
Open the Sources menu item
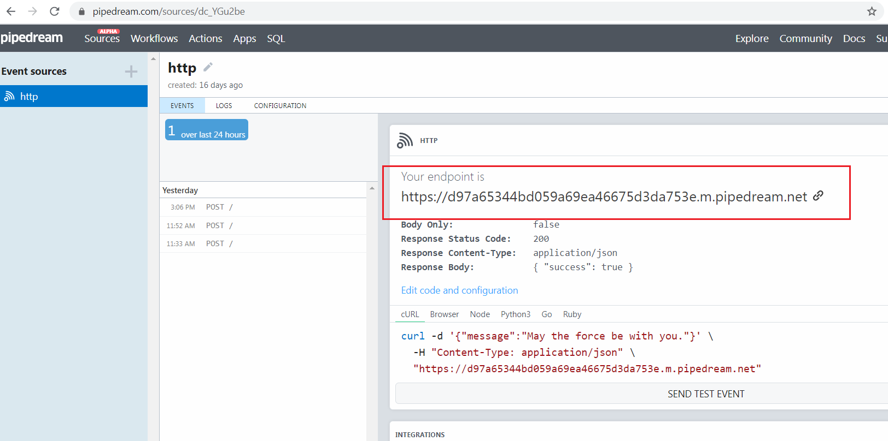102,38
